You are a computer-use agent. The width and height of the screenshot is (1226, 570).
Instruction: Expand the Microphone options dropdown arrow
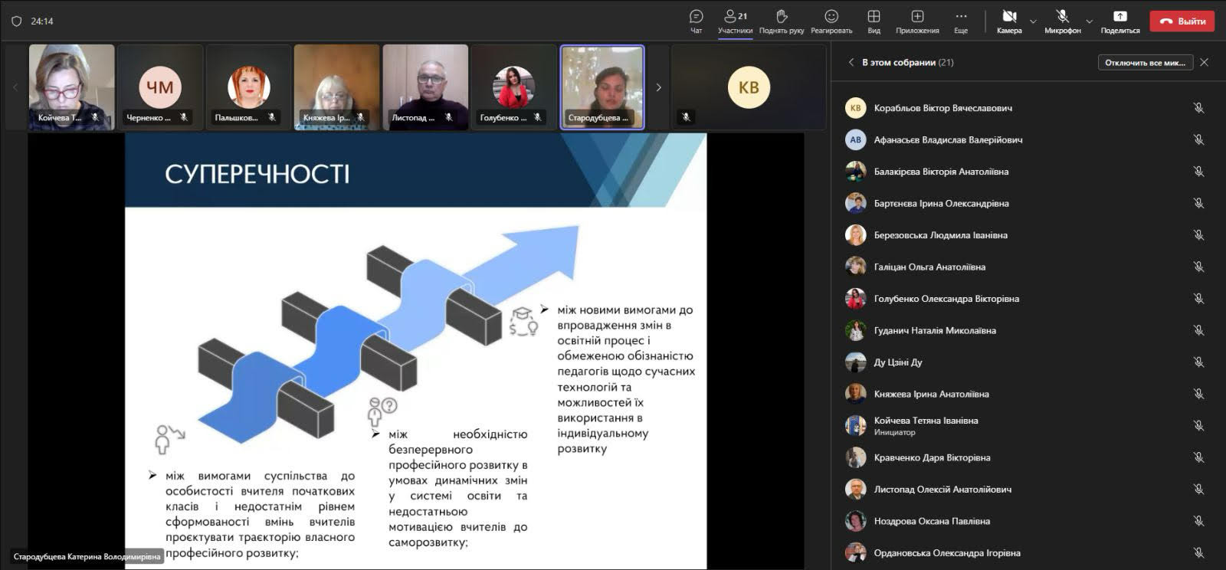(x=1089, y=21)
